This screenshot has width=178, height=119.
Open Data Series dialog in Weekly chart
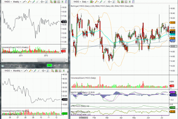click(x=55, y=2)
